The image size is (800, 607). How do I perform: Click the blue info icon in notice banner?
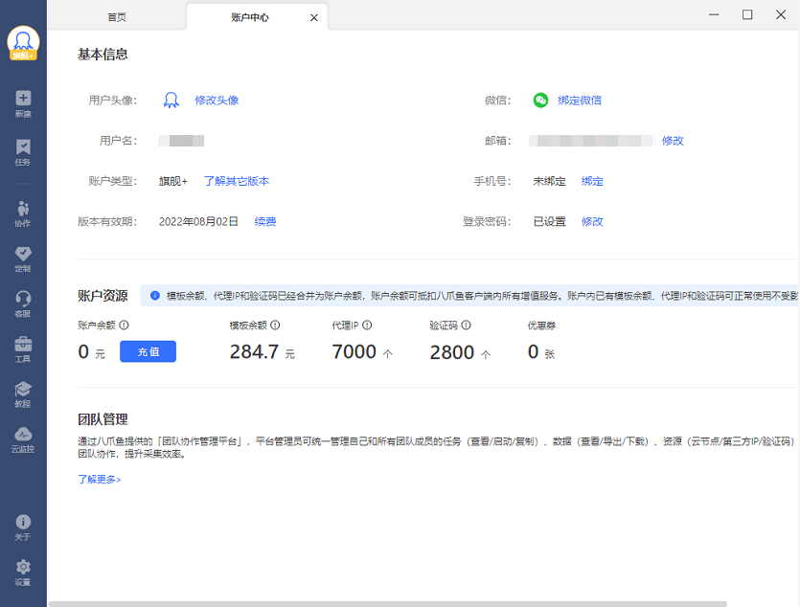pos(155,296)
